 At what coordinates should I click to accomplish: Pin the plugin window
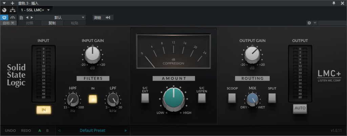click(334, 3)
